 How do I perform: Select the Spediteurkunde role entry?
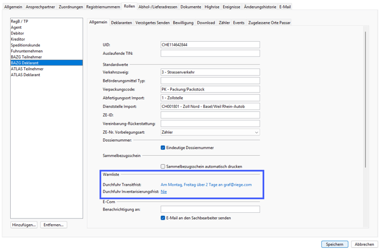[x=25, y=45]
